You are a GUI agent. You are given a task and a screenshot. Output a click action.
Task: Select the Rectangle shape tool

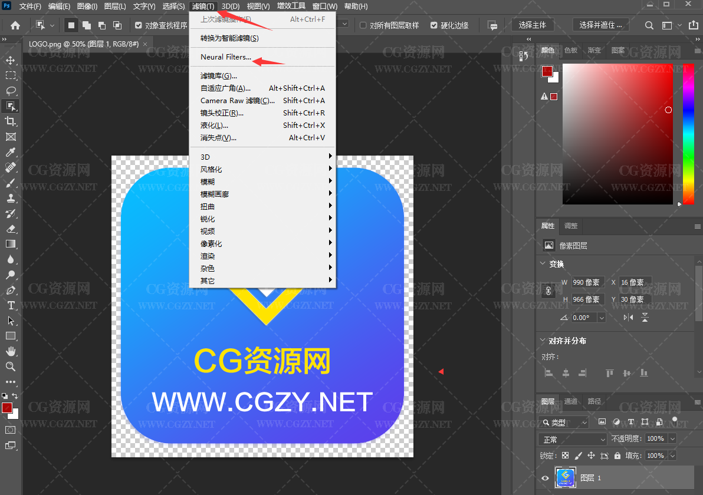pyautogui.click(x=11, y=336)
